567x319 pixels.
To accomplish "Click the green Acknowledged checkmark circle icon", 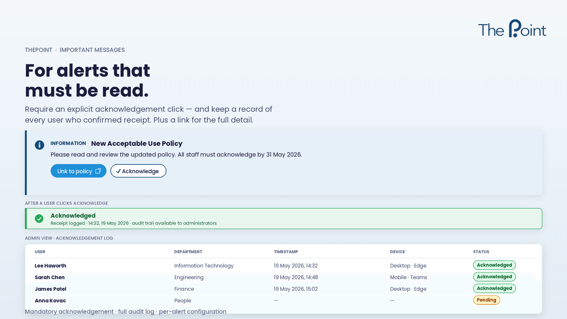I will [39, 218].
